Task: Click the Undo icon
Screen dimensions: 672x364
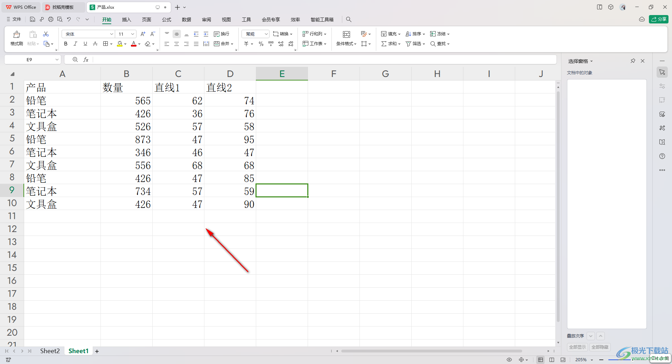Action: point(69,19)
